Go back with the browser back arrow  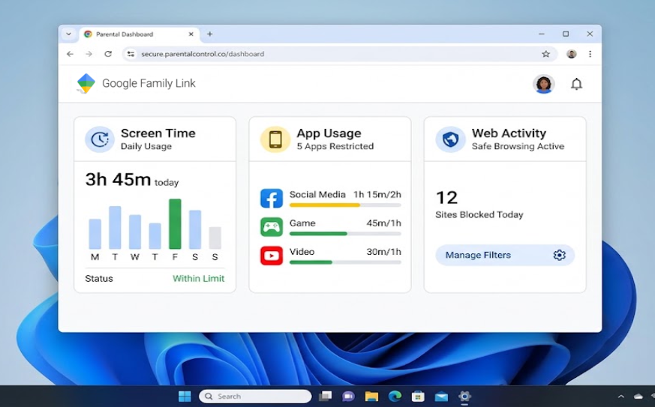coord(70,54)
